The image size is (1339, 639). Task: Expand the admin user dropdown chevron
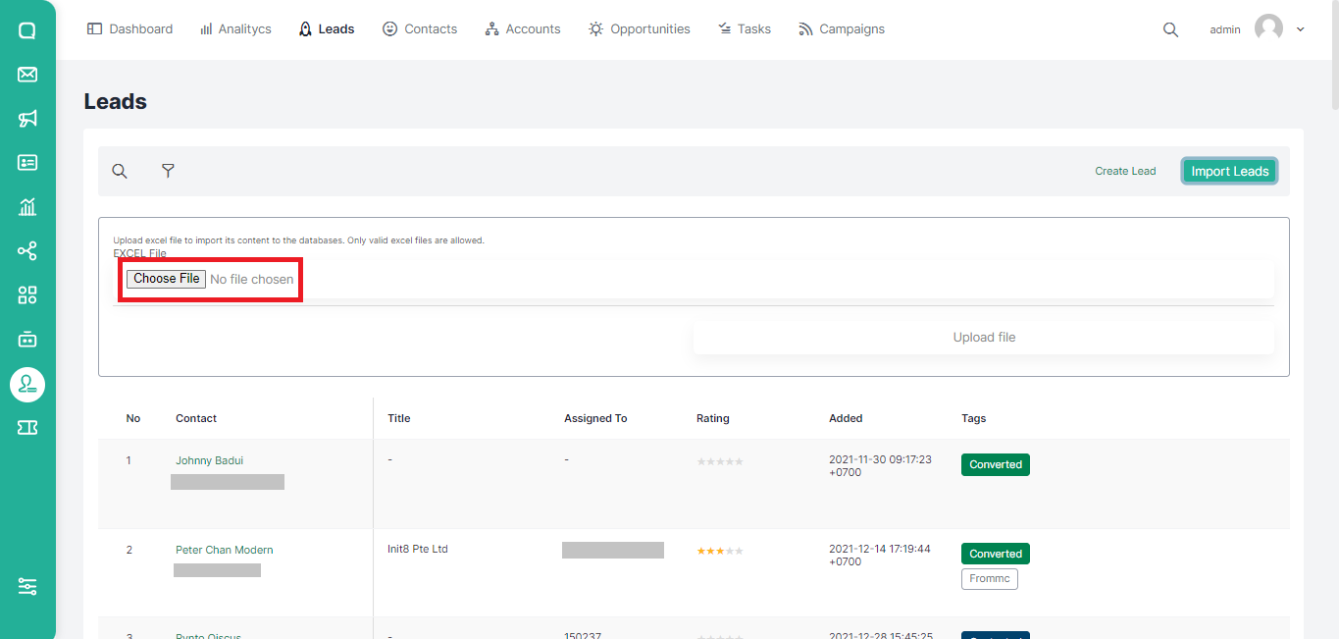tap(1301, 29)
